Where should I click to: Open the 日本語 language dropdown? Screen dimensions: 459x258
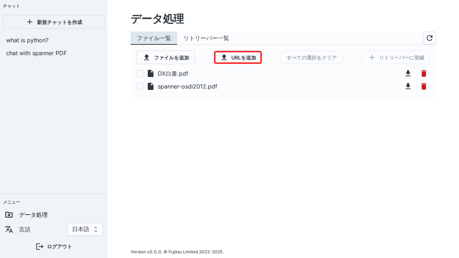[x=85, y=229]
